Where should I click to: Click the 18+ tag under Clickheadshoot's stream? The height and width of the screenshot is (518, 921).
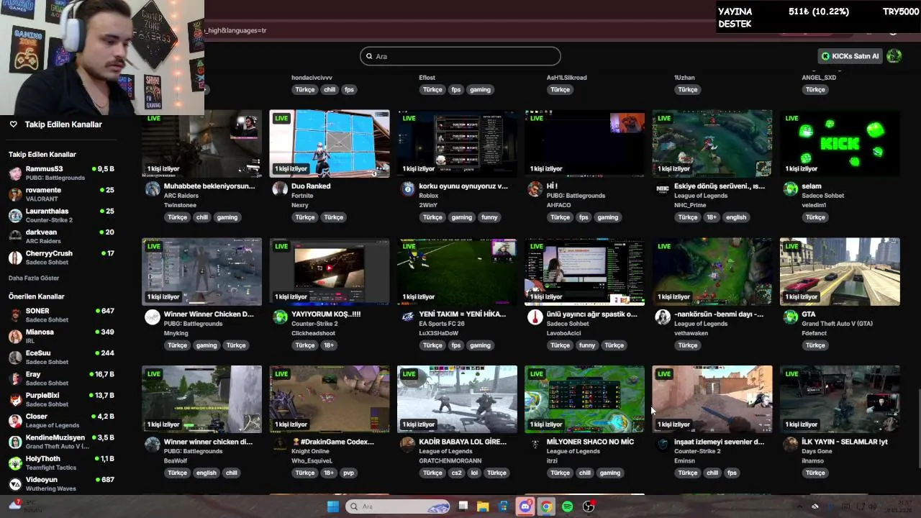(328, 345)
